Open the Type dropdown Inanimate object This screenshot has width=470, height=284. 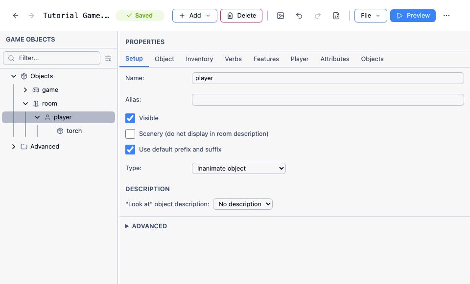[238, 169]
